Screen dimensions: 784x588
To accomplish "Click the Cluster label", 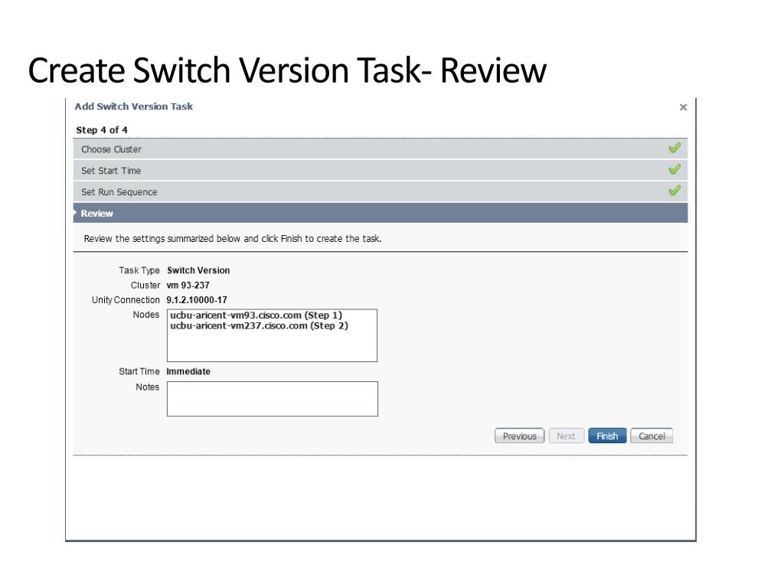I will 145,286.
